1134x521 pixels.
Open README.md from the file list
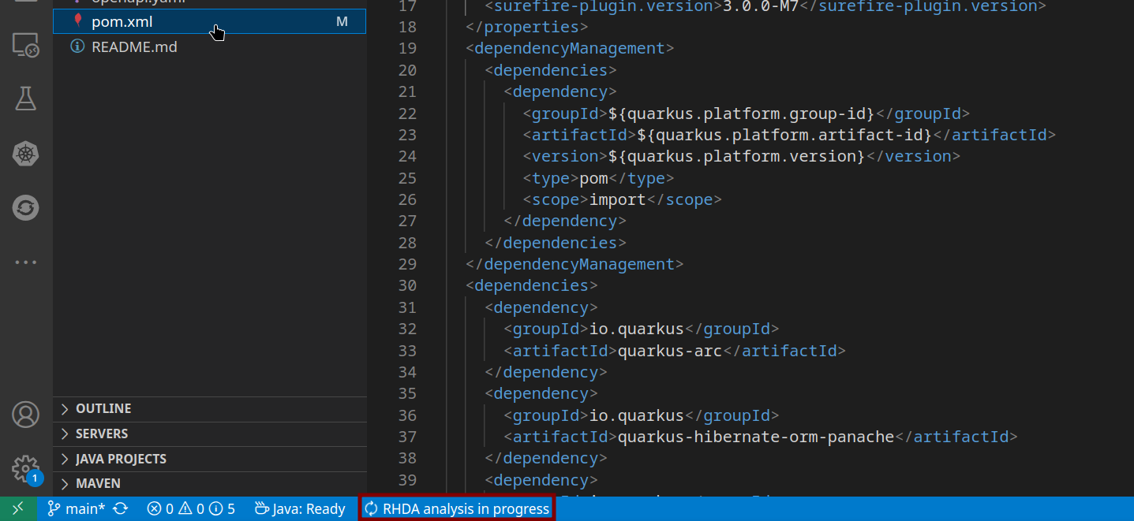pyautogui.click(x=134, y=47)
